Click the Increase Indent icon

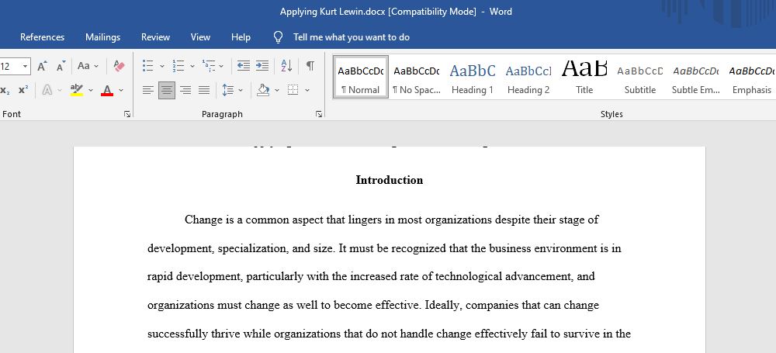click(x=262, y=66)
